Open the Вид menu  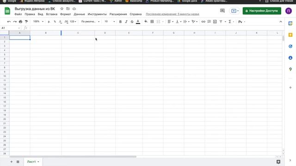tap(40, 14)
